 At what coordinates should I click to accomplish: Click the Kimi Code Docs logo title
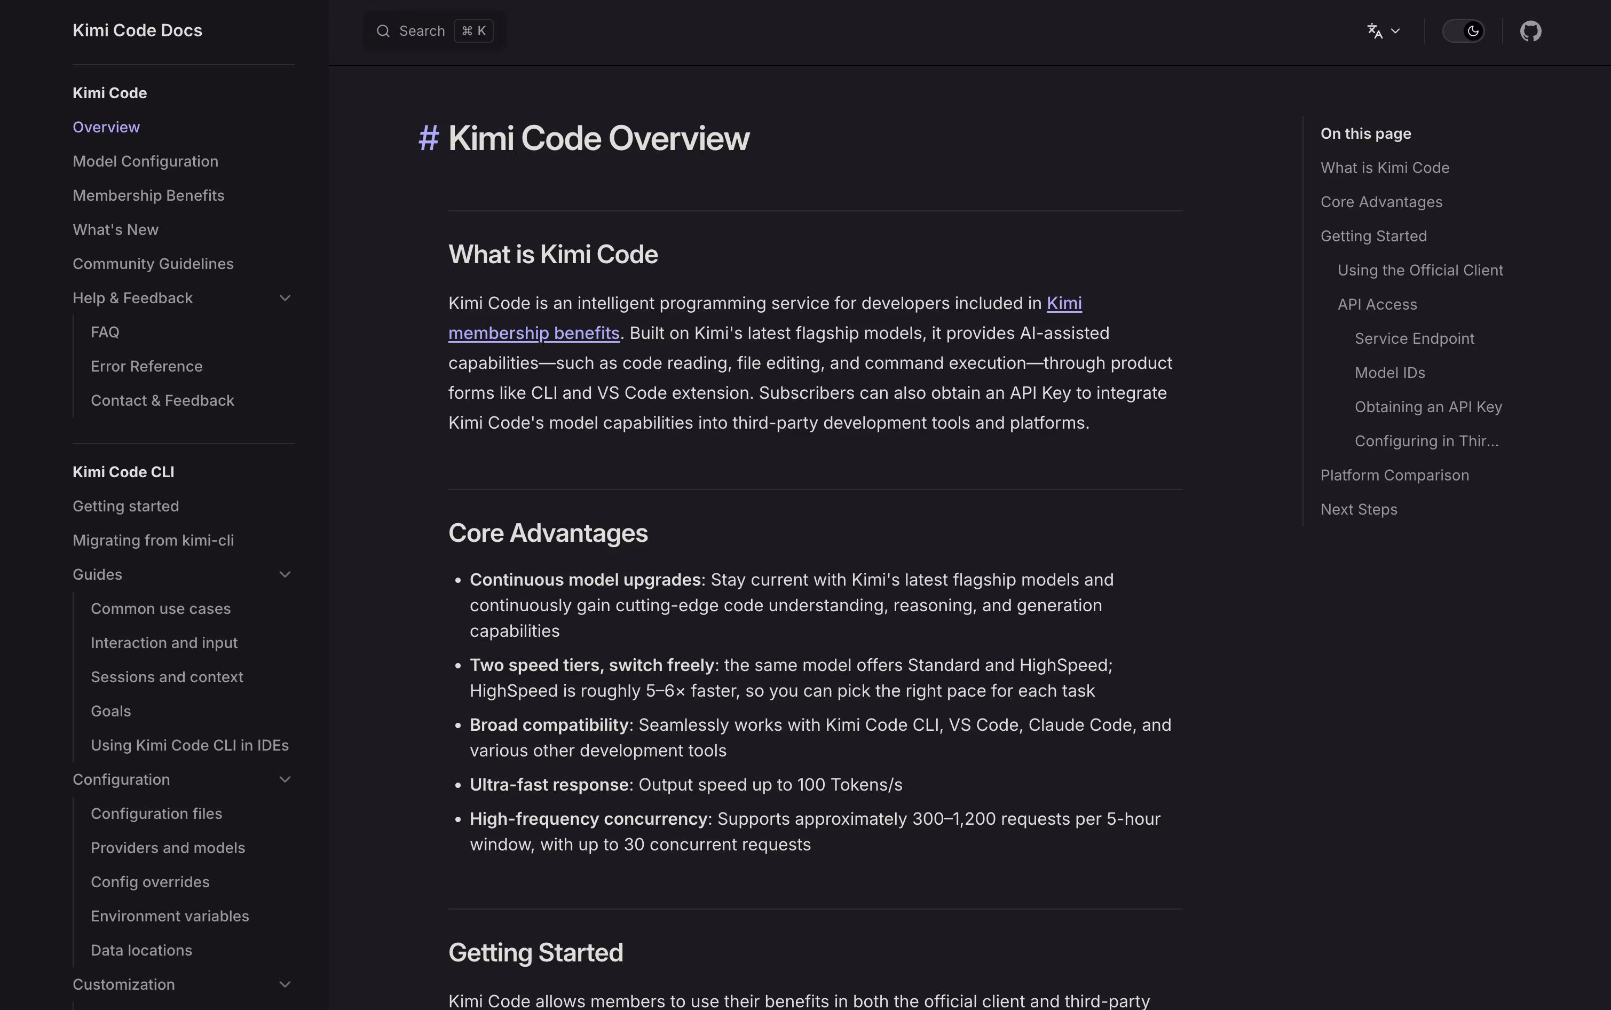[x=138, y=31]
